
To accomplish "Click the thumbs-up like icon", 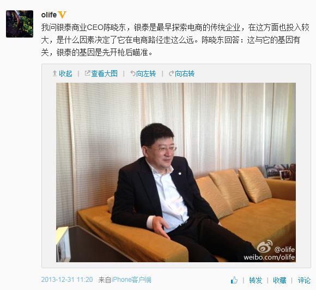I will [234, 280].
